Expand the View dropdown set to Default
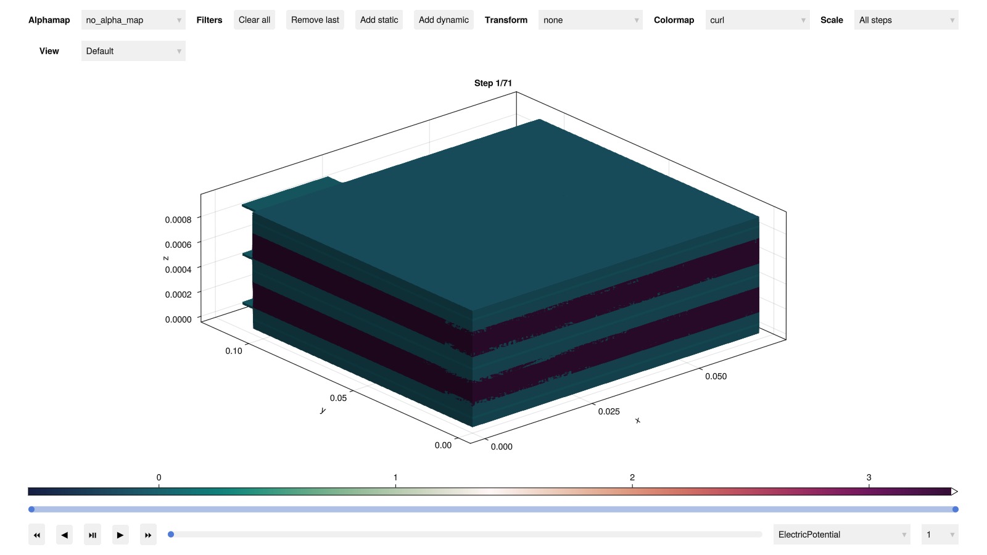Image resolution: width=987 pixels, height=555 pixels. [x=133, y=51]
